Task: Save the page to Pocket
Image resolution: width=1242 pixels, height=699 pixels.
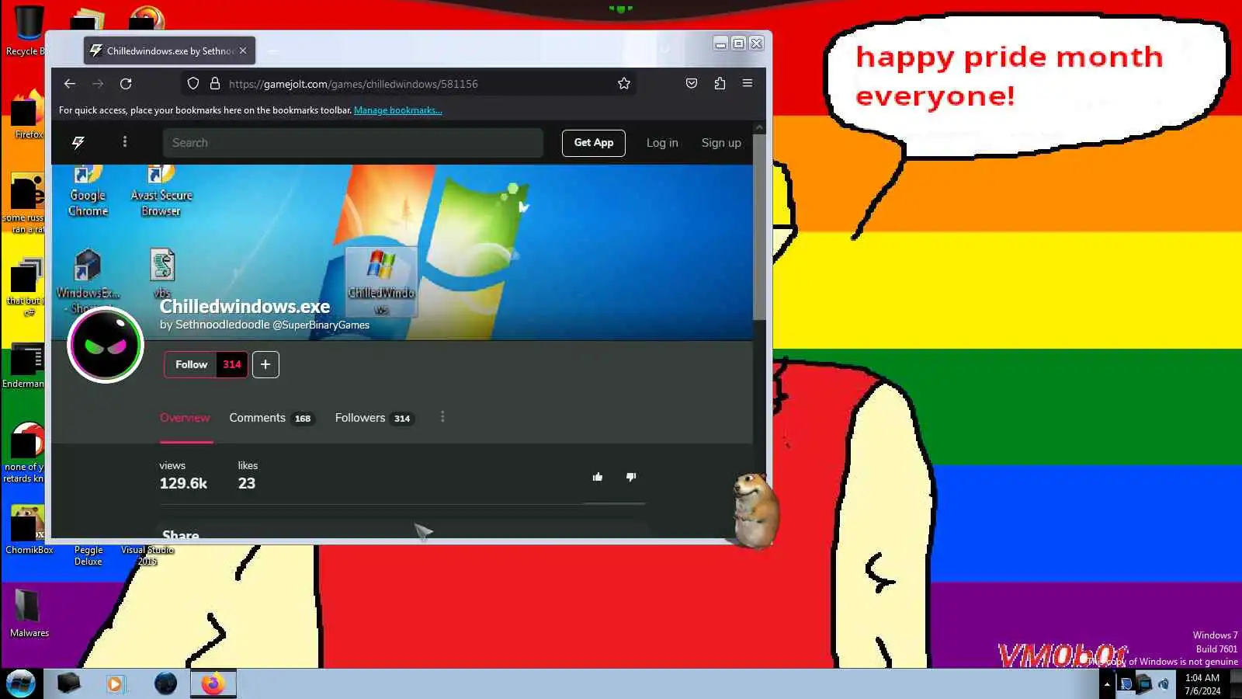Action: (x=692, y=84)
